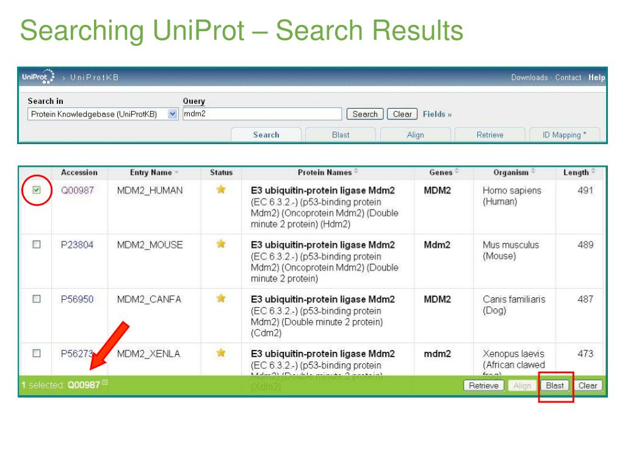Switch to the Blast tab
The height and width of the screenshot is (469, 625).
(341, 135)
